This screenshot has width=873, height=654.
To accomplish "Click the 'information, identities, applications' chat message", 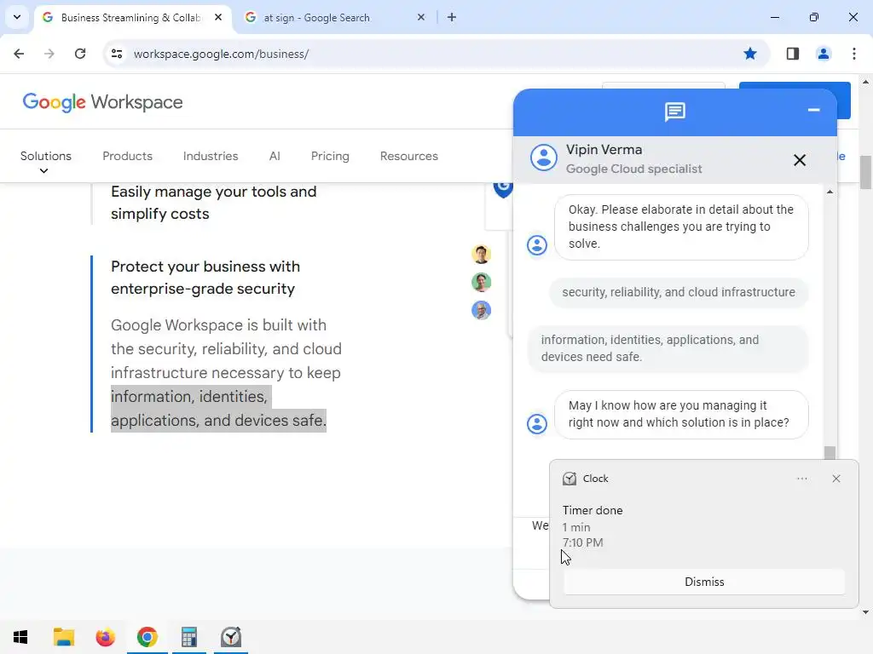I will (x=668, y=348).
